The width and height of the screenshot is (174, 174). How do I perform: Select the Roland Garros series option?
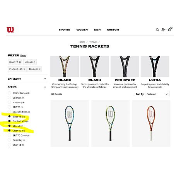[9, 93]
